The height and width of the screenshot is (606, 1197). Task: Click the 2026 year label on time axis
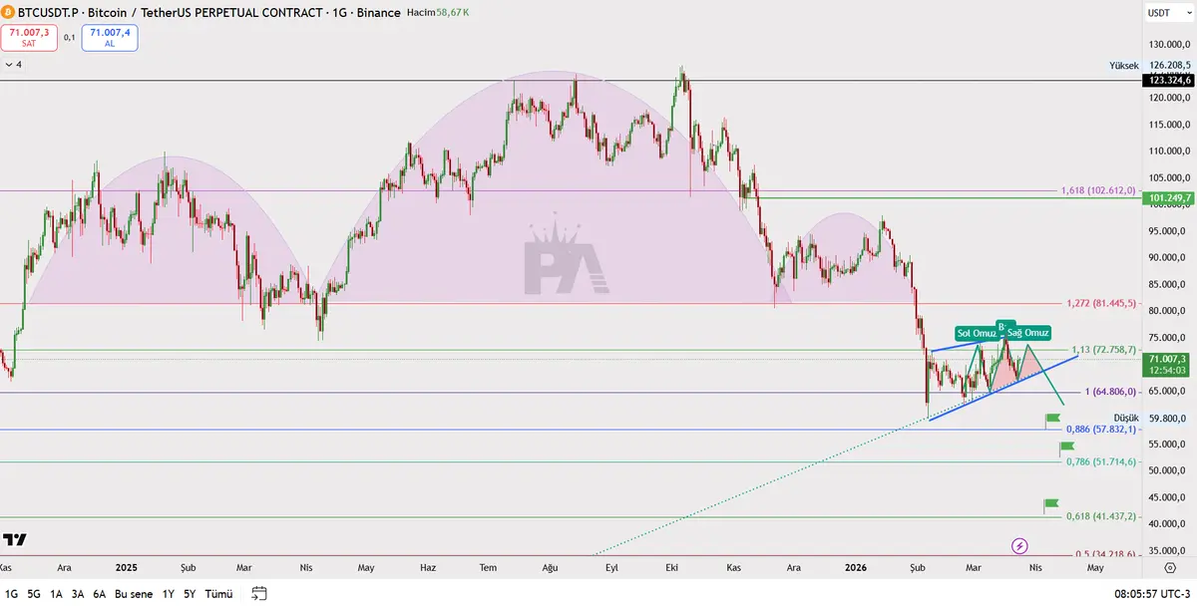click(857, 567)
